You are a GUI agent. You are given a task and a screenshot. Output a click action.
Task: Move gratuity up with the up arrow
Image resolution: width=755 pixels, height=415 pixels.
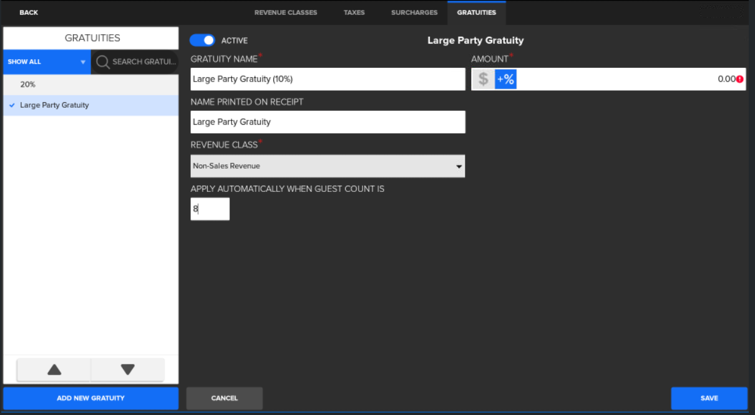[54, 370]
